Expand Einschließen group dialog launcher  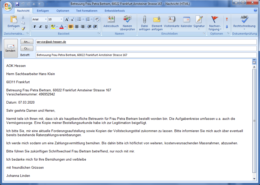coord(204,33)
